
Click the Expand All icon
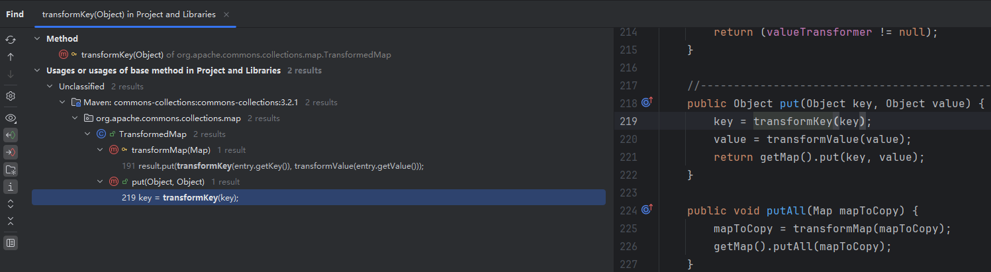(11, 204)
